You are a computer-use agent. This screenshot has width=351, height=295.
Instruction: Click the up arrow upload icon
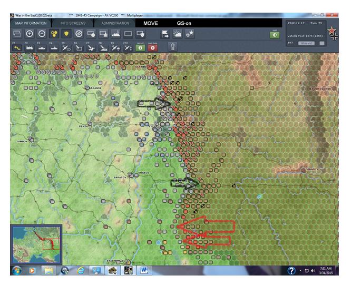[172, 46]
